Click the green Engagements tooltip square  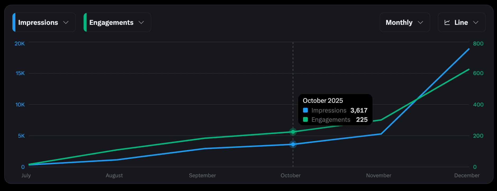coord(305,119)
